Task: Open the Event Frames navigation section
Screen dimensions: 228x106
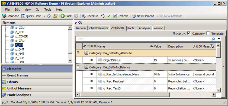Action: [37, 75]
